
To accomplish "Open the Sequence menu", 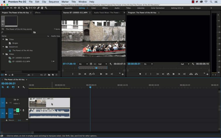I will (54, 2).
